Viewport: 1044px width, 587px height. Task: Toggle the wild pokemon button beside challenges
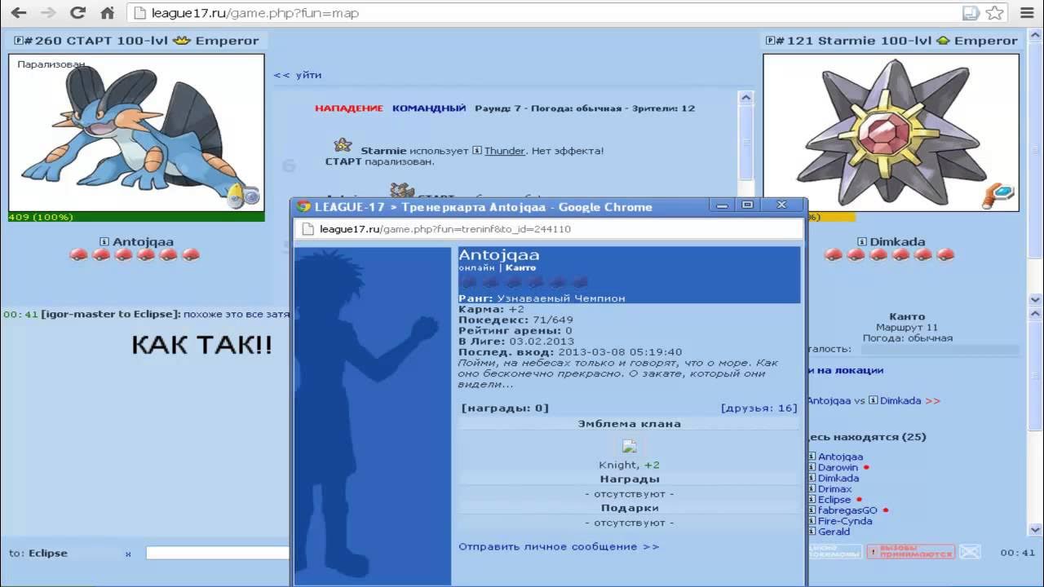pyautogui.click(x=834, y=552)
